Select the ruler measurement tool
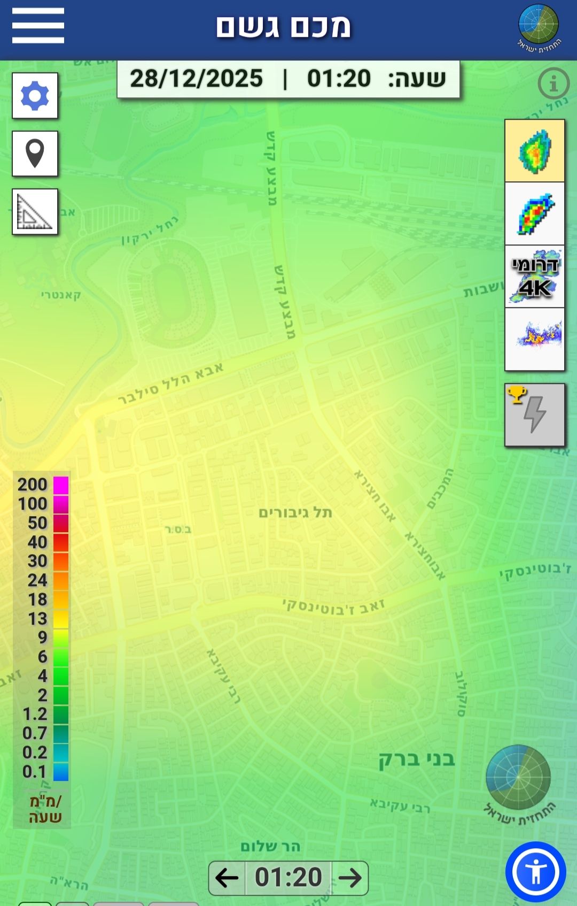Viewport: 577px width, 906px height. (35, 212)
